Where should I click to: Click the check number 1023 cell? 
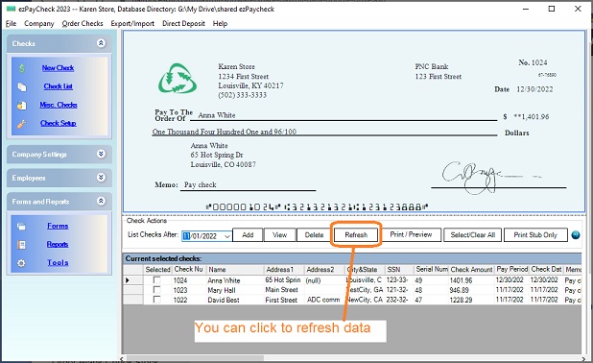coord(188,290)
